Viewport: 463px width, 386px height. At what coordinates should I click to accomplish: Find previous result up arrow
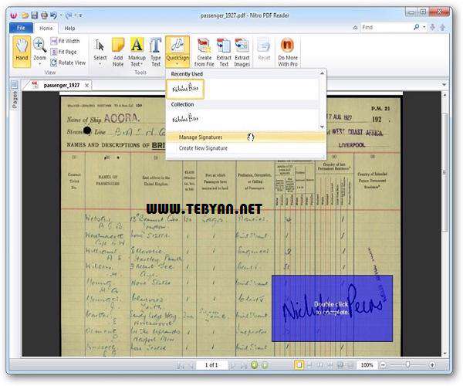point(443,27)
